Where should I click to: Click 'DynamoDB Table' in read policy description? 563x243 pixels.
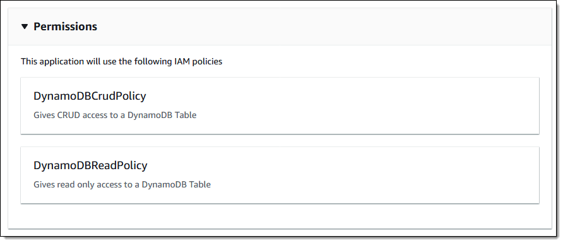pyautogui.click(x=176, y=184)
